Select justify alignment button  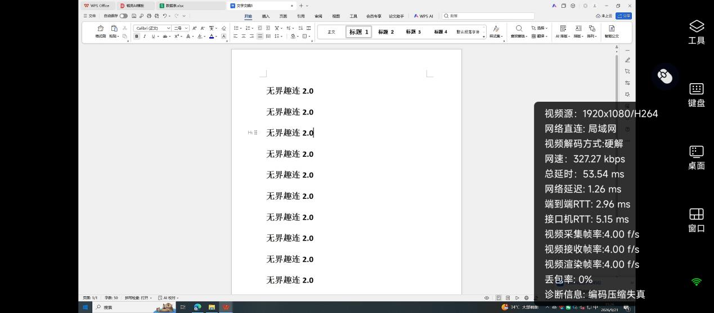click(260, 36)
